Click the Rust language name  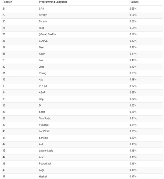point(42,28)
